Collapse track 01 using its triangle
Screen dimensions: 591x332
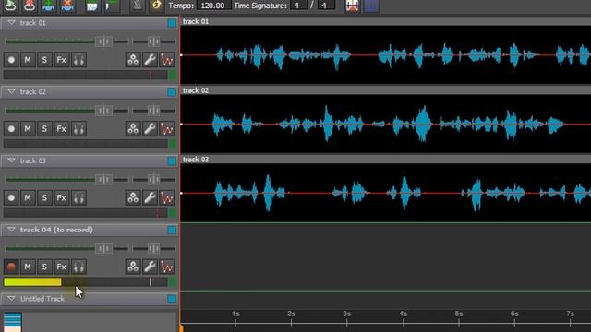[11, 23]
